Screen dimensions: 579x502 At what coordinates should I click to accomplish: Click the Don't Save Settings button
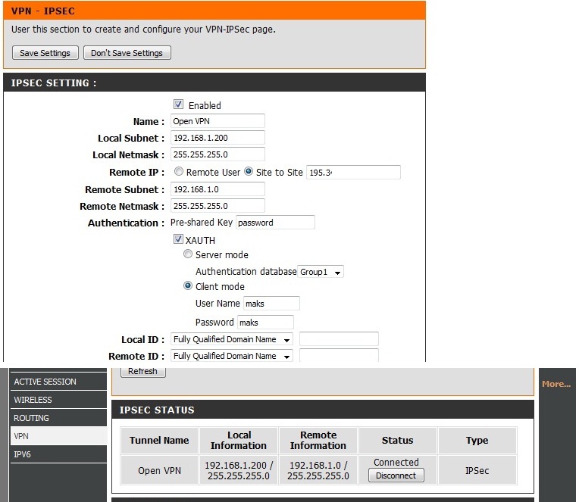(x=127, y=53)
